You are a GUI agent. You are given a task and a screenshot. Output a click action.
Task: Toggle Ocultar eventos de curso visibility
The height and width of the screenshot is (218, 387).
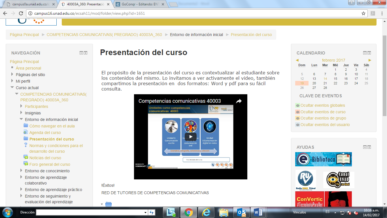point(297,112)
